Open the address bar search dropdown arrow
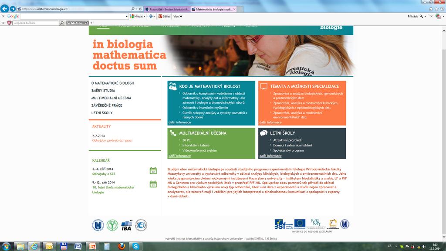Image resolution: width=446 pixels, height=251 pixels. (x=136, y=9)
